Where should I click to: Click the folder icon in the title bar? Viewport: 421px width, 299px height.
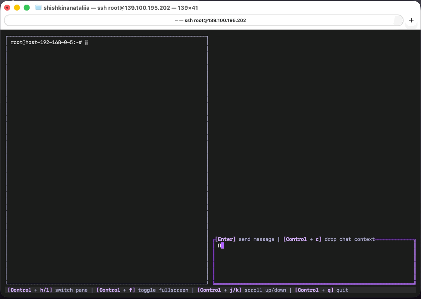[x=38, y=7]
